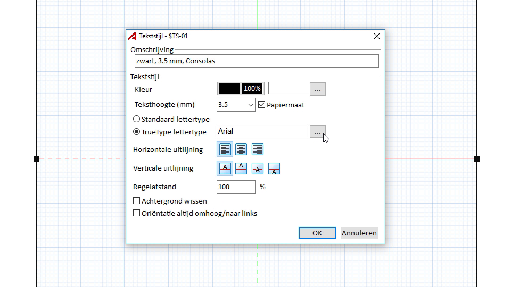Choose vertical alignment with A centered on line

258,168
